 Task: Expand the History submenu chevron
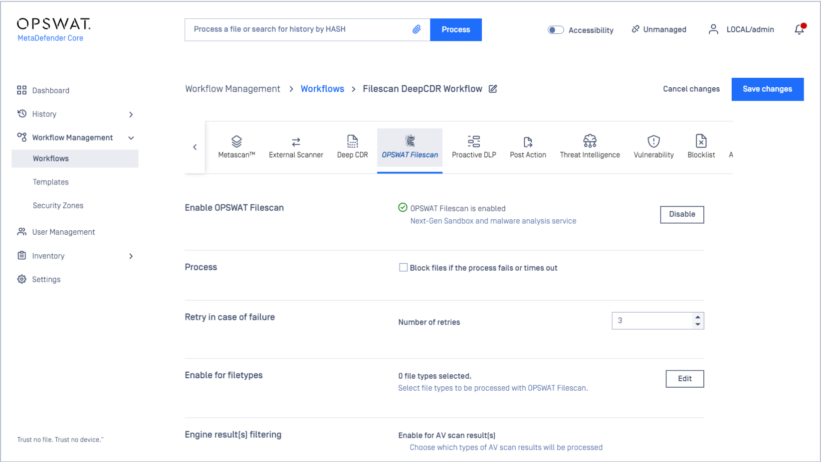coord(131,115)
